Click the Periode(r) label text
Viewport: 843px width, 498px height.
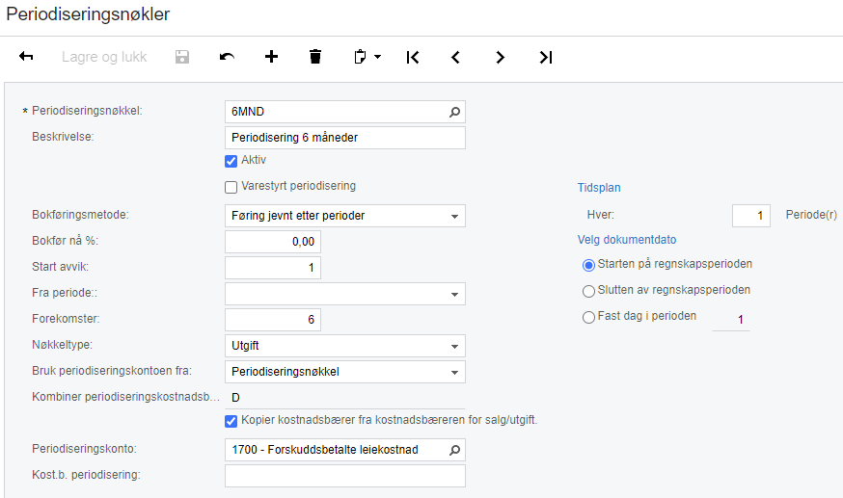click(811, 215)
